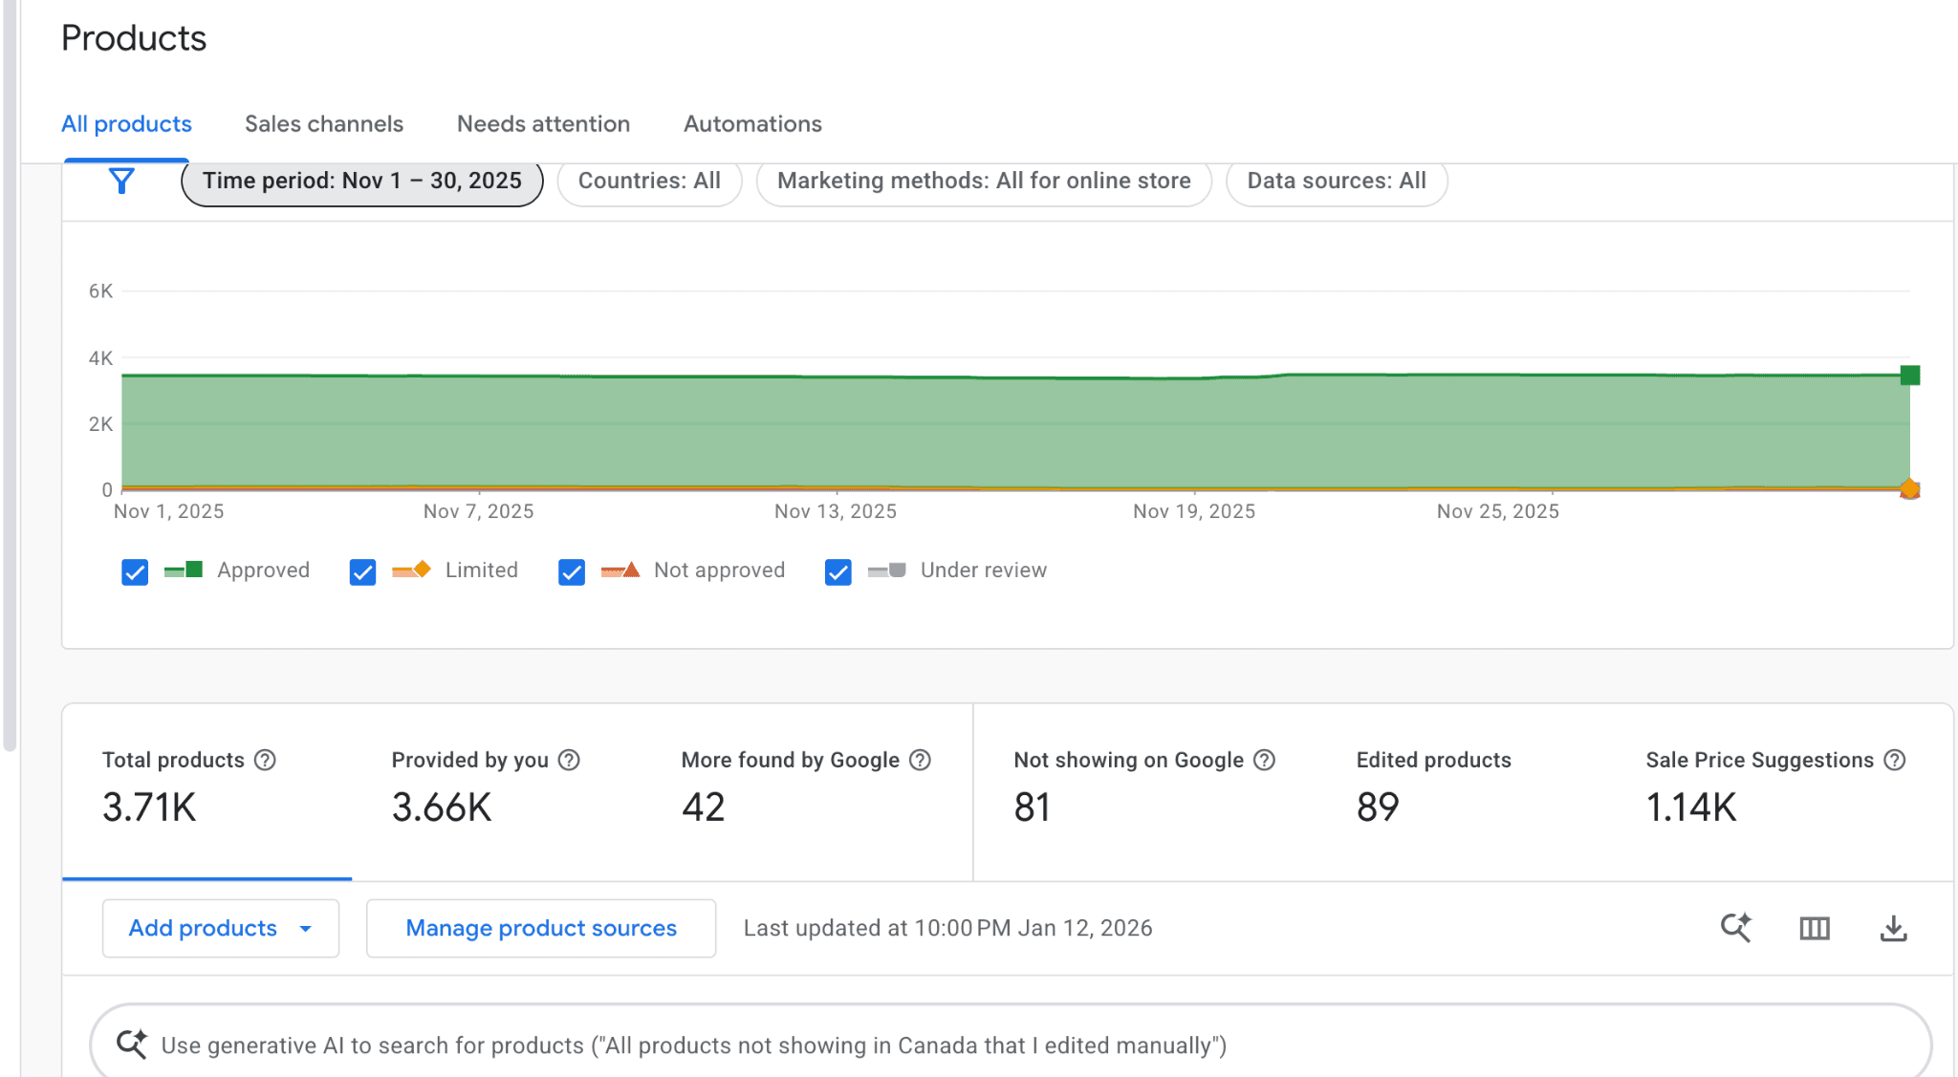Click the blue filter funnel icon
This screenshot has width=1958, height=1077.
click(121, 181)
